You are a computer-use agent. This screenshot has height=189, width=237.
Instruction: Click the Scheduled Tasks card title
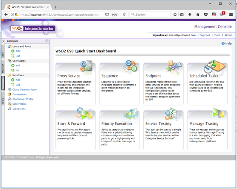(204, 76)
